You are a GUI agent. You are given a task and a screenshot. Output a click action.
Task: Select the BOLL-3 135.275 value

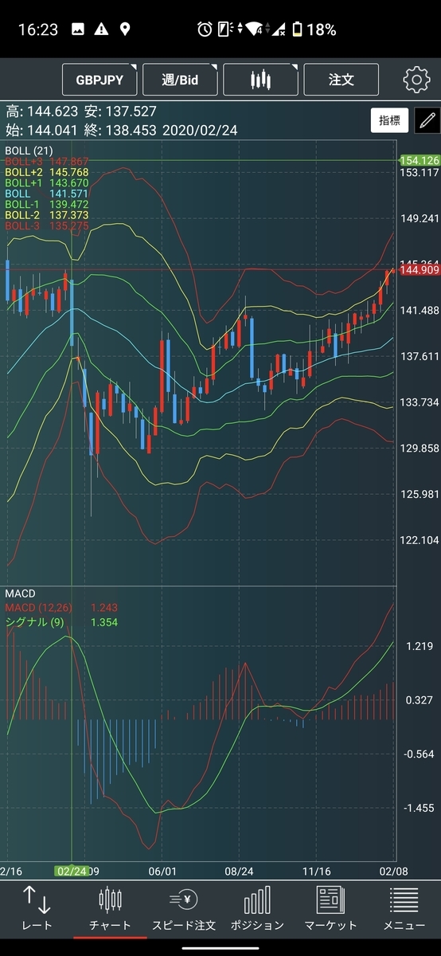(47, 226)
